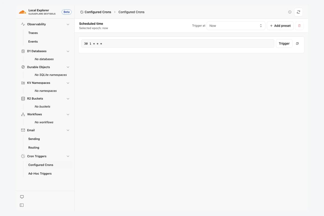The height and width of the screenshot is (216, 324).
Task: Click the Cron Triggers clock icon
Action: click(23, 156)
